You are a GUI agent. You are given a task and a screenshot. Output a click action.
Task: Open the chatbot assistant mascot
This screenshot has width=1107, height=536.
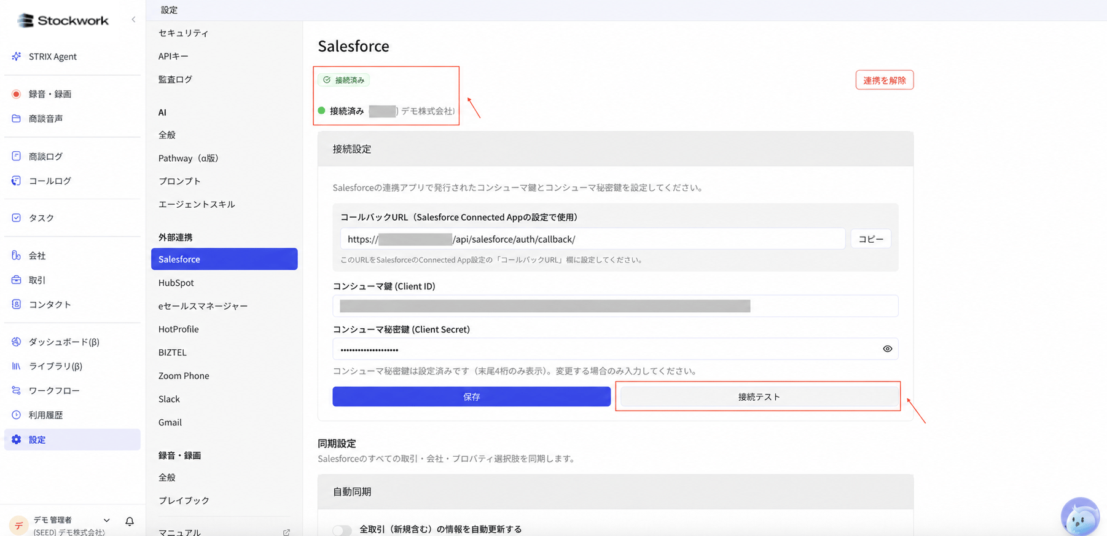click(x=1080, y=516)
